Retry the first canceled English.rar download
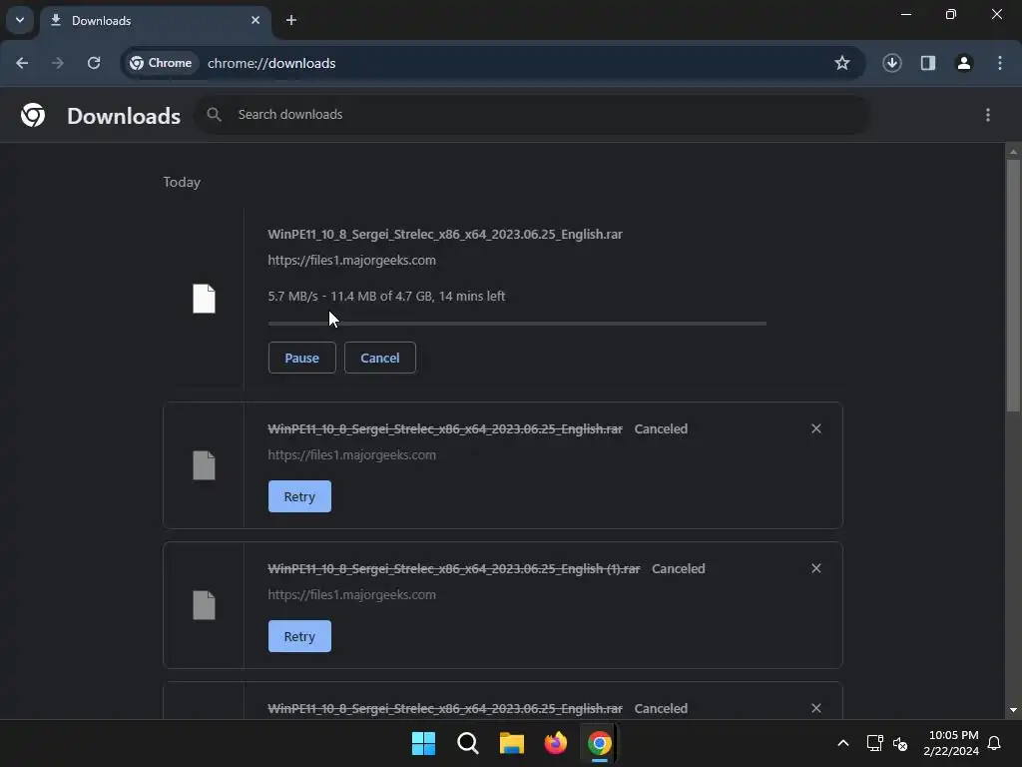 click(x=299, y=496)
